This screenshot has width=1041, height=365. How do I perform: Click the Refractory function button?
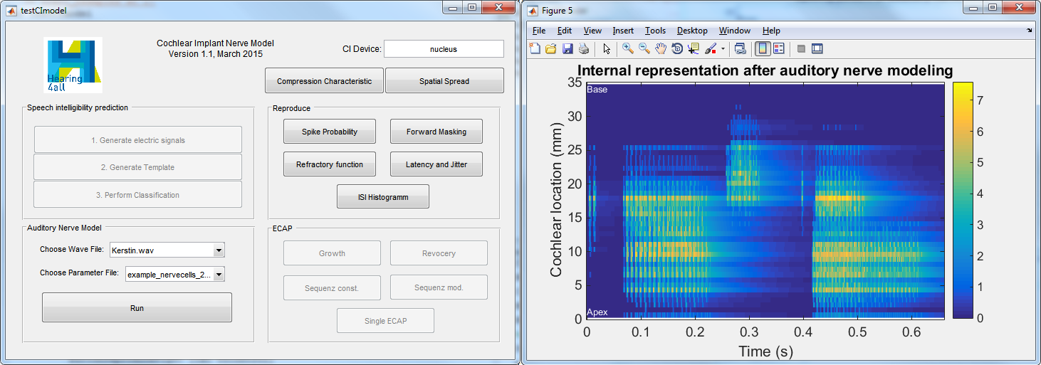pyautogui.click(x=330, y=164)
